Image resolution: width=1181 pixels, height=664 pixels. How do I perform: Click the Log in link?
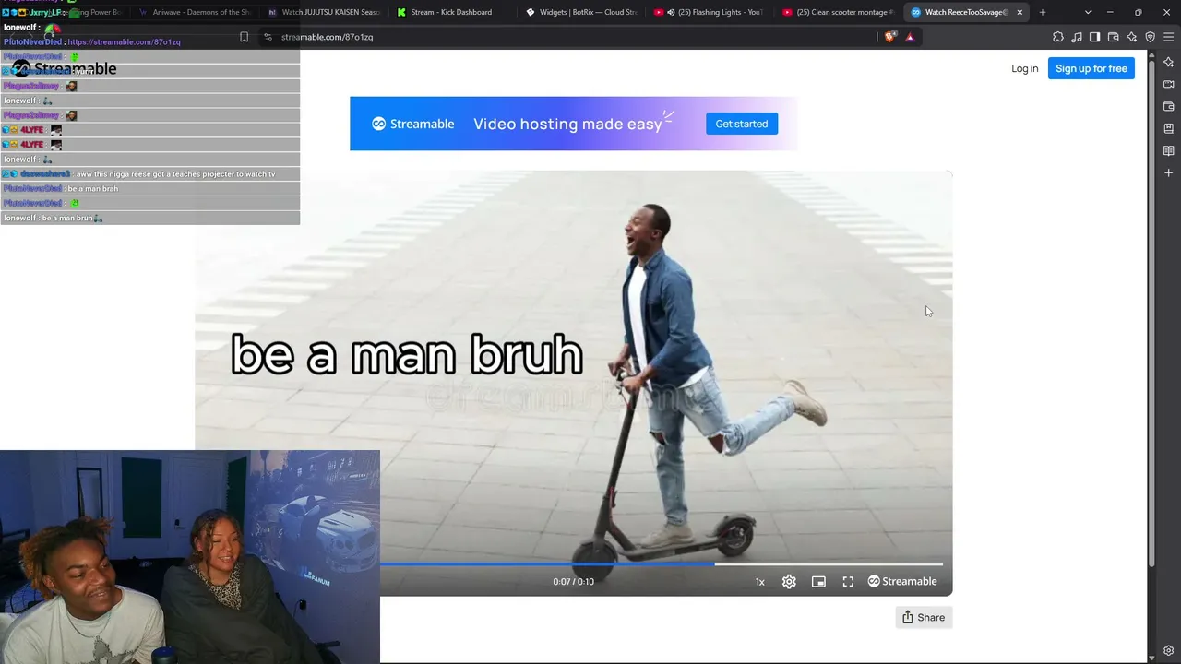click(1024, 68)
